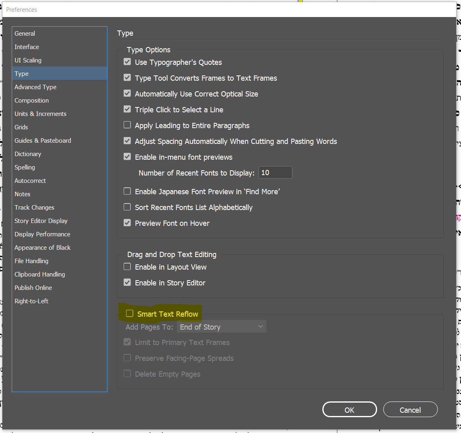Open the Add Pages To dropdown
This screenshot has height=433, width=461.
(221, 327)
